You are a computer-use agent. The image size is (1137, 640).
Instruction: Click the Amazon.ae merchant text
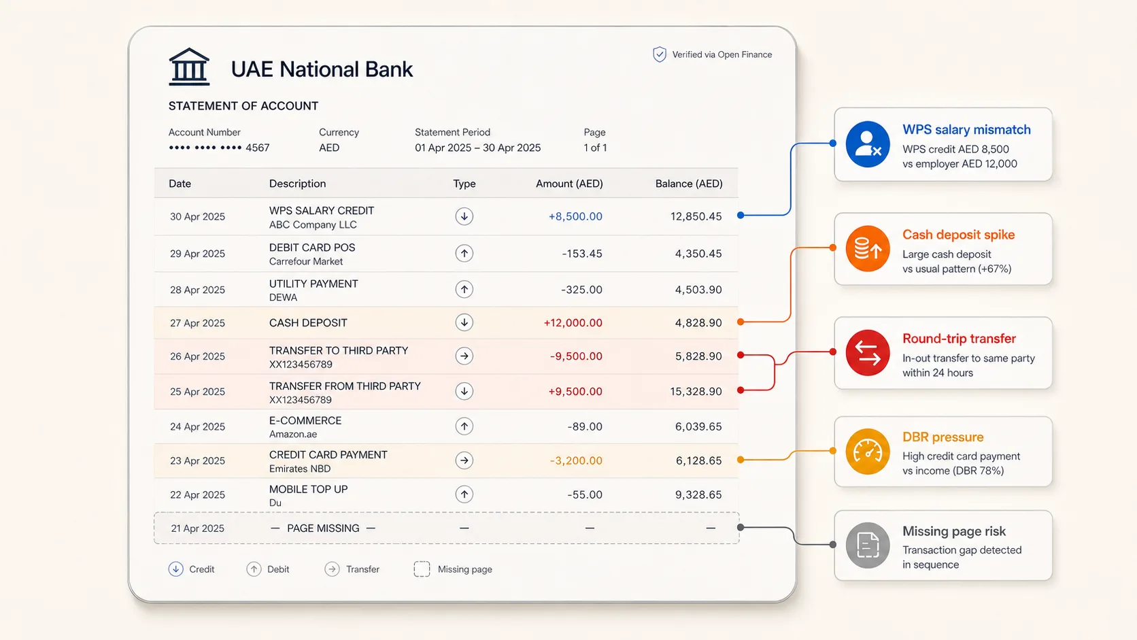[x=293, y=434]
